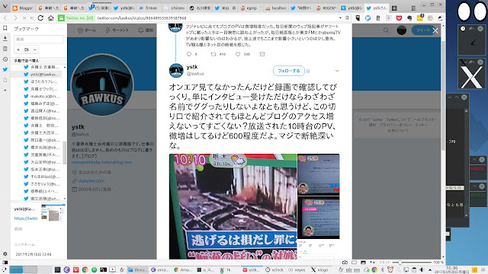
Task: Open the Bookmarks panel icon in side panel
Action: point(5,28)
